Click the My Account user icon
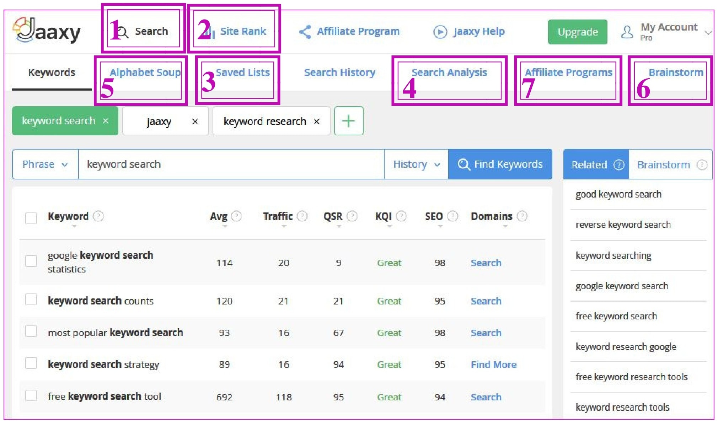718x421 pixels. coord(627,32)
